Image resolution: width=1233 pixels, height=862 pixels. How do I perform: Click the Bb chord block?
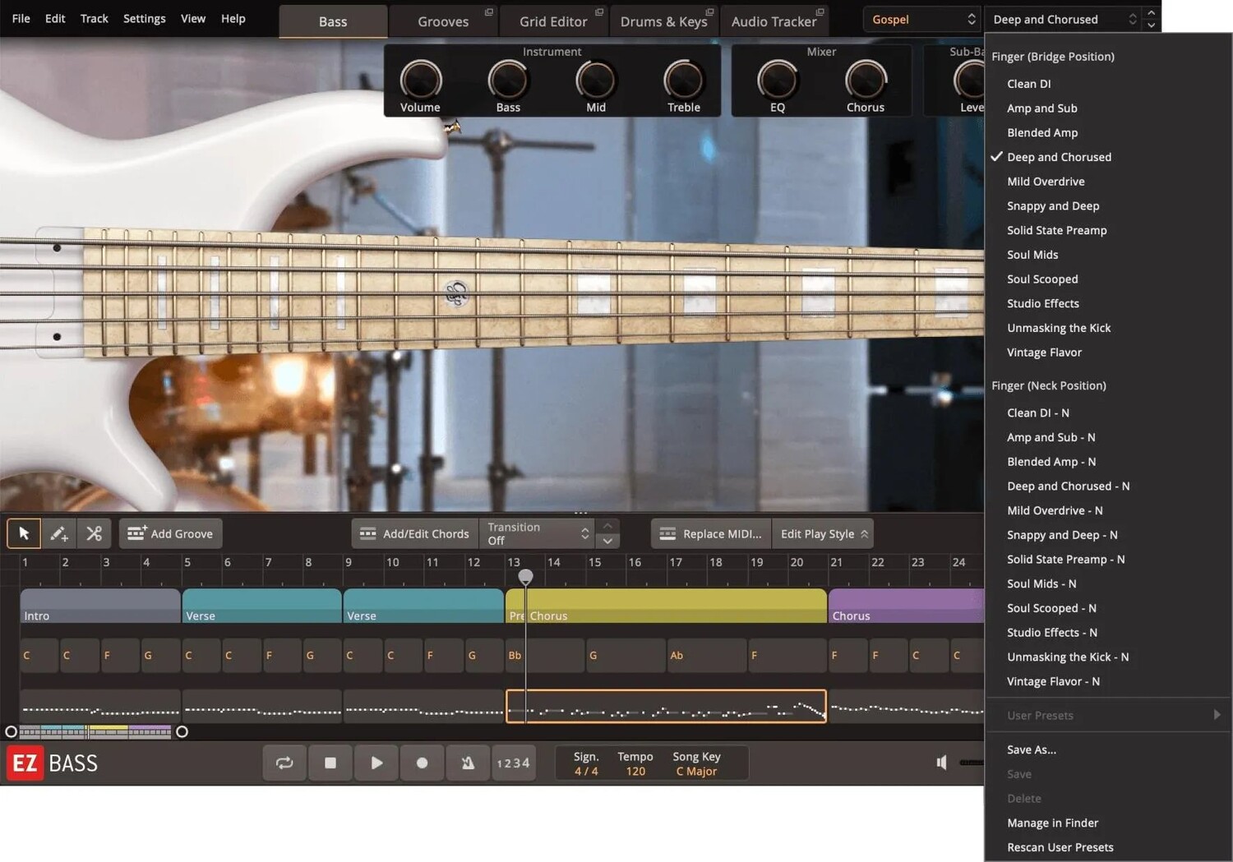pyautogui.click(x=545, y=655)
